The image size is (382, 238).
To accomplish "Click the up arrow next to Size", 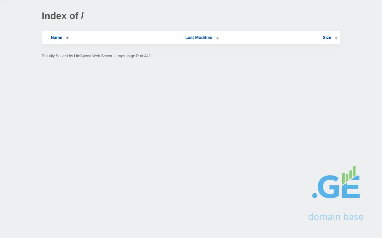I will pyautogui.click(x=336, y=37).
